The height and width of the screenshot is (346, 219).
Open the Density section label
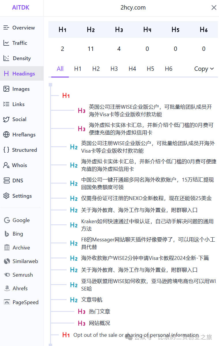[x=22, y=58]
